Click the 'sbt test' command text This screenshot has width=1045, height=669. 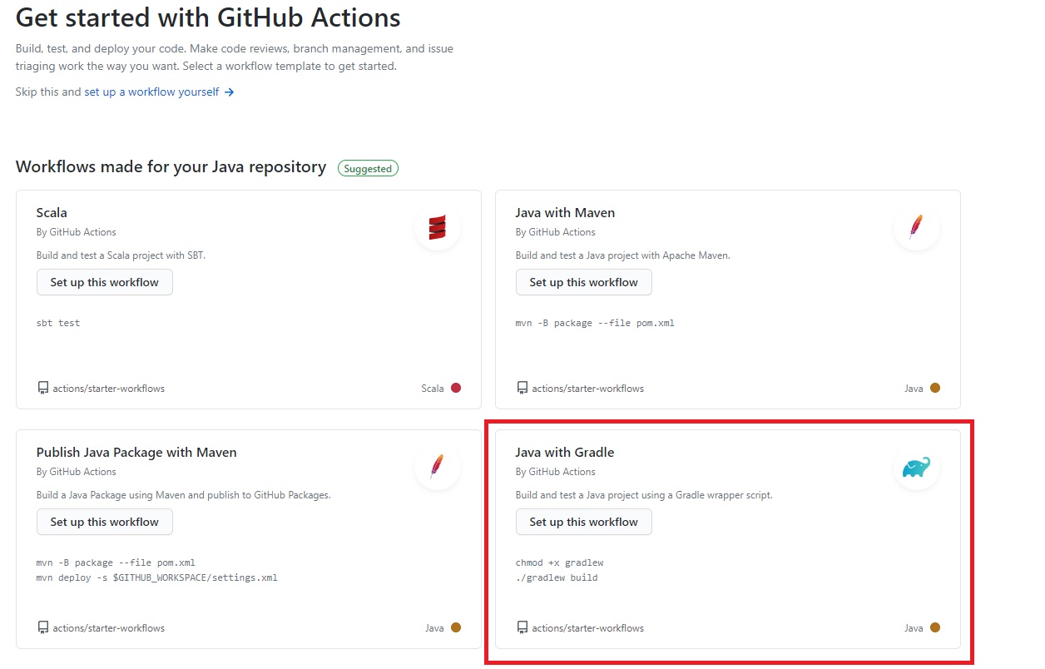(x=58, y=323)
